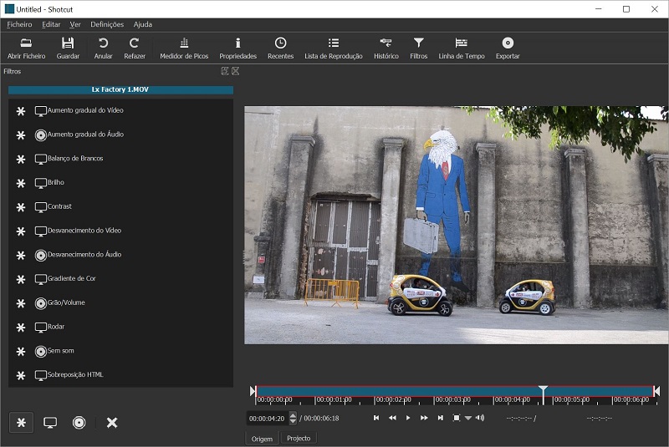Close the Filtros panel

[236, 71]
